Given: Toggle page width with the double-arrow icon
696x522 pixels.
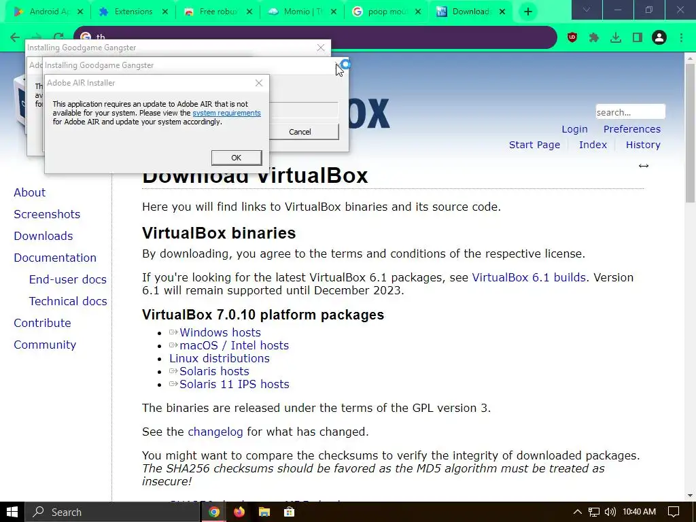Looking at the screenshot, I should [x=644, y=166].
